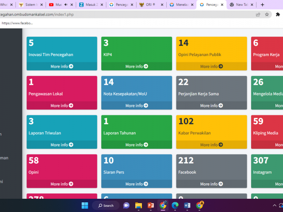
Task: Open the browser extensions puzzle icon
Action: (x=278, y=14)
